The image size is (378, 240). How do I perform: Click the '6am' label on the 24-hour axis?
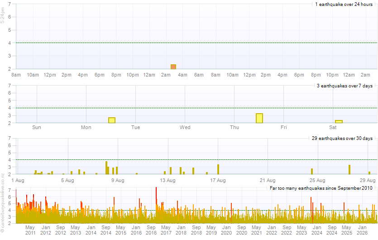199,75
